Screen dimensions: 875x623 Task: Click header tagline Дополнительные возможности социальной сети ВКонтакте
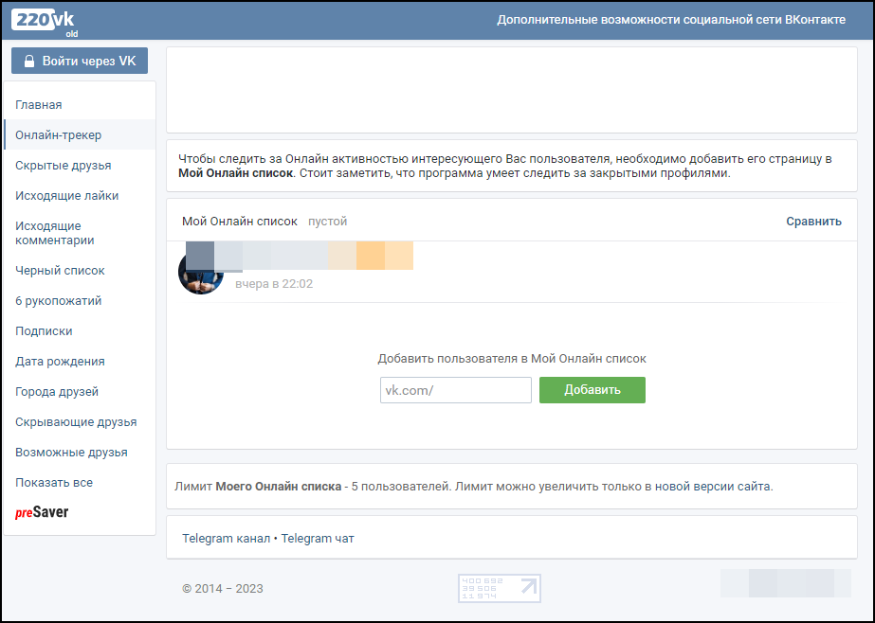(671, 20)
